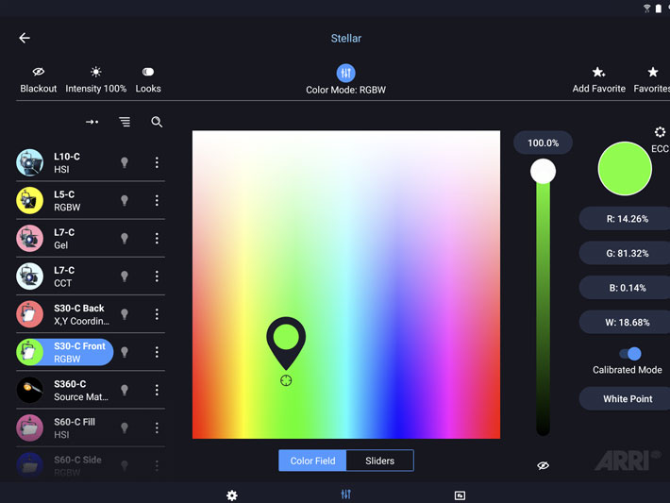Click the L5-C yellow fixture thumbnail
Viewport: 670px width, 503px height.
30,200
